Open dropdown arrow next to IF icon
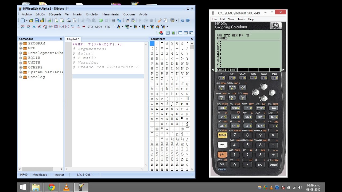This screenshot has height=192, width=342. coord(122,27)
